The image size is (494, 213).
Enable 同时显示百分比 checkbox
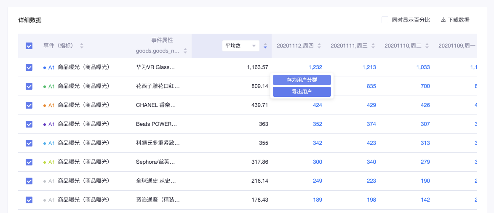385,20
